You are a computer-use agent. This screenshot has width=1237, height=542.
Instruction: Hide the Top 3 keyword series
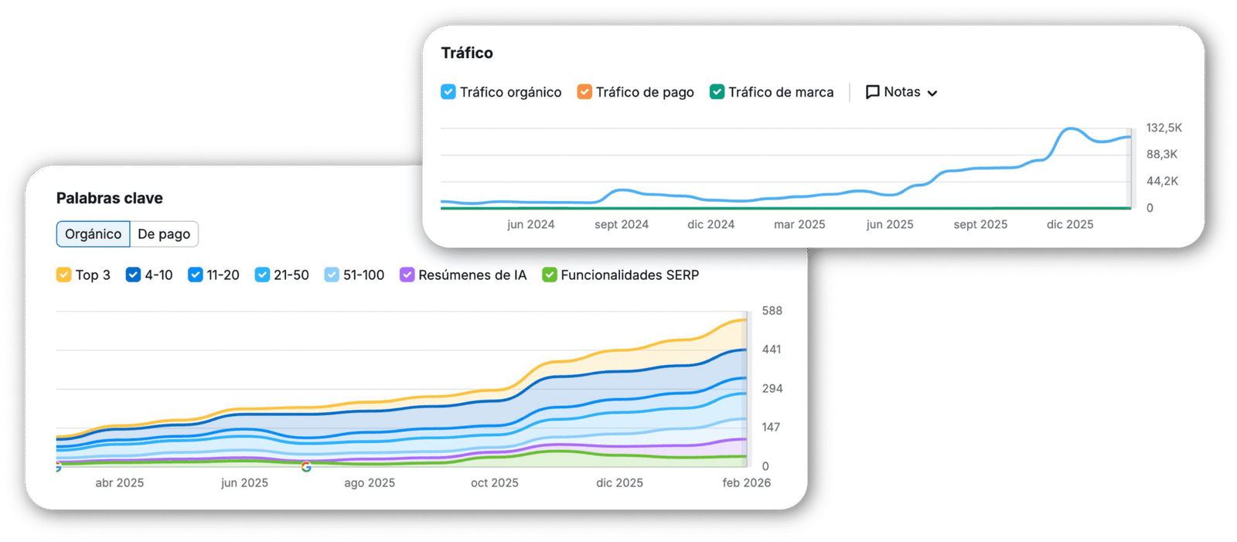click(64, 275)
